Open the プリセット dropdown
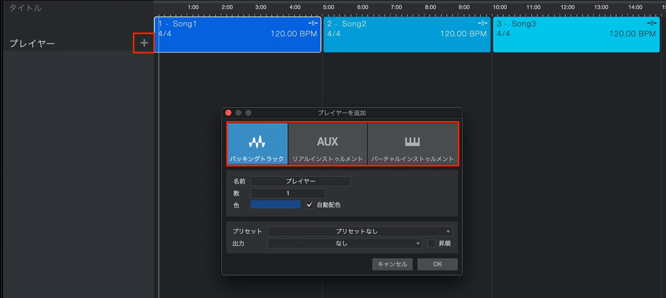Viewport: 666px width, 298px height. pyautogui.click(x=360, y=231)
